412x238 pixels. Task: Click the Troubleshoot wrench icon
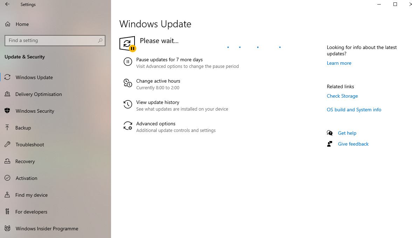(7, 144)
